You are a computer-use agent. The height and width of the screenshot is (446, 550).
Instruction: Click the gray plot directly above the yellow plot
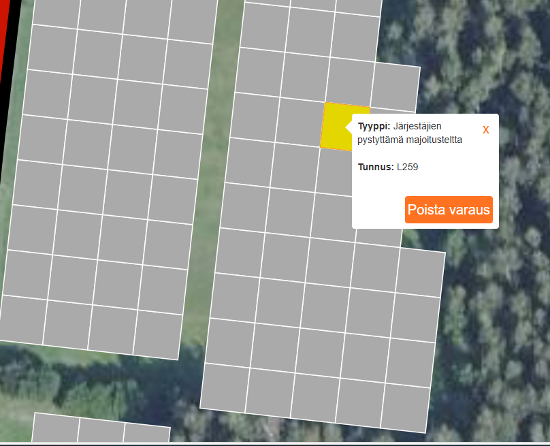click(x=351, y=79)
